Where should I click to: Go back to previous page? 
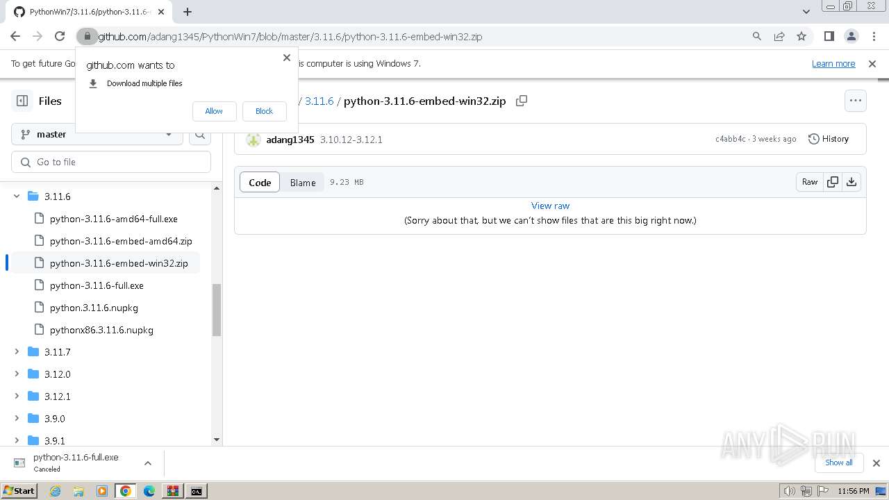click(x=15, y=36)
